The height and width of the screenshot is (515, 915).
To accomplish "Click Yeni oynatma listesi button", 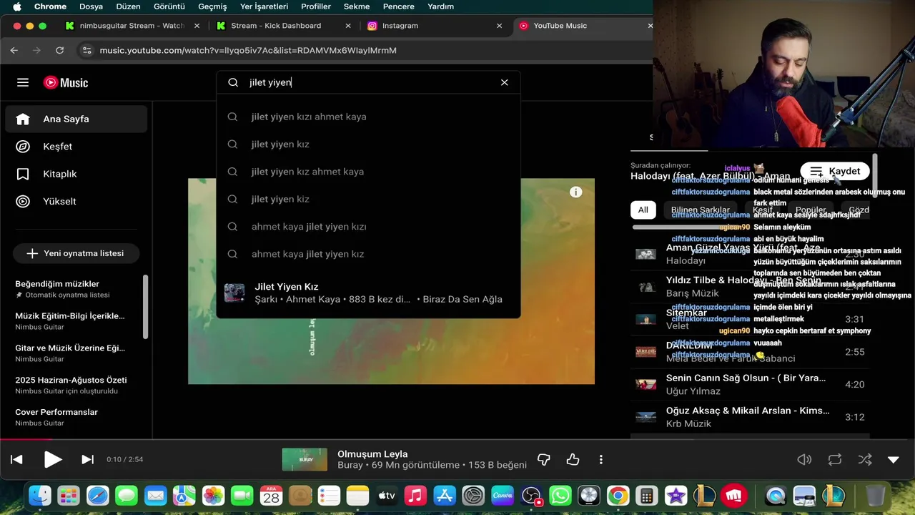I will (x=76, y=253).
